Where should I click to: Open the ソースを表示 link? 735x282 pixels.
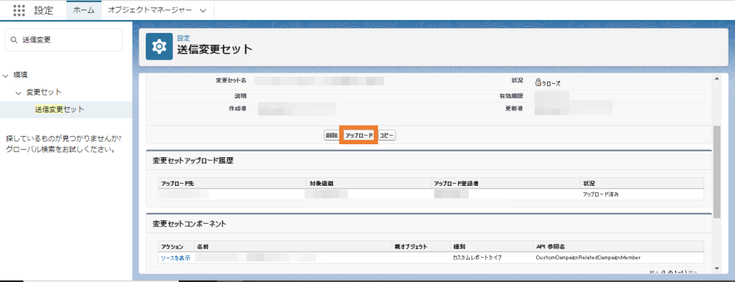(x=176, y=258)
